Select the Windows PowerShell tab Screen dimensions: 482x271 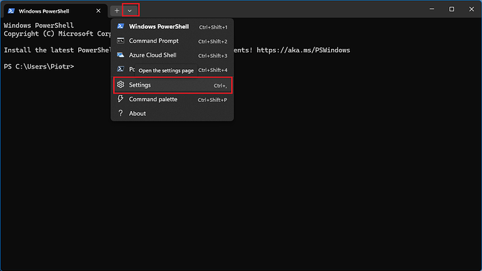[x=55, y=11]
